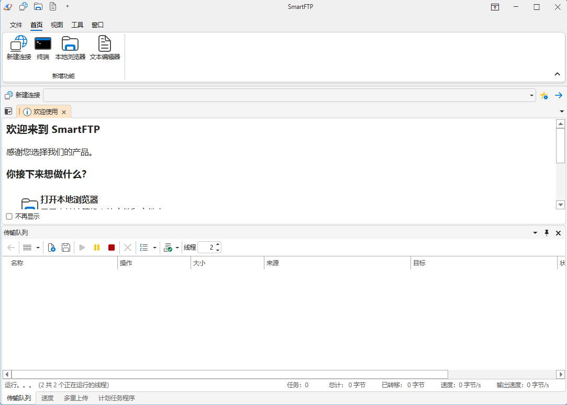Save the transfer queue

click(x=65, y=247)
